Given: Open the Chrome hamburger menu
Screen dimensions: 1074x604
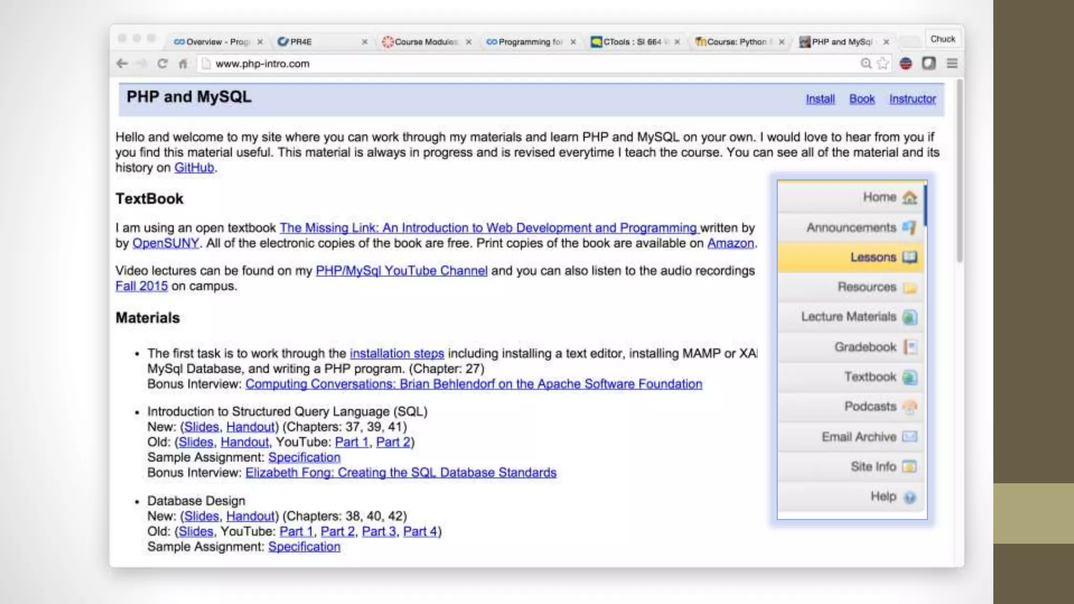Looking at the screenshot, I should point(952,63).
